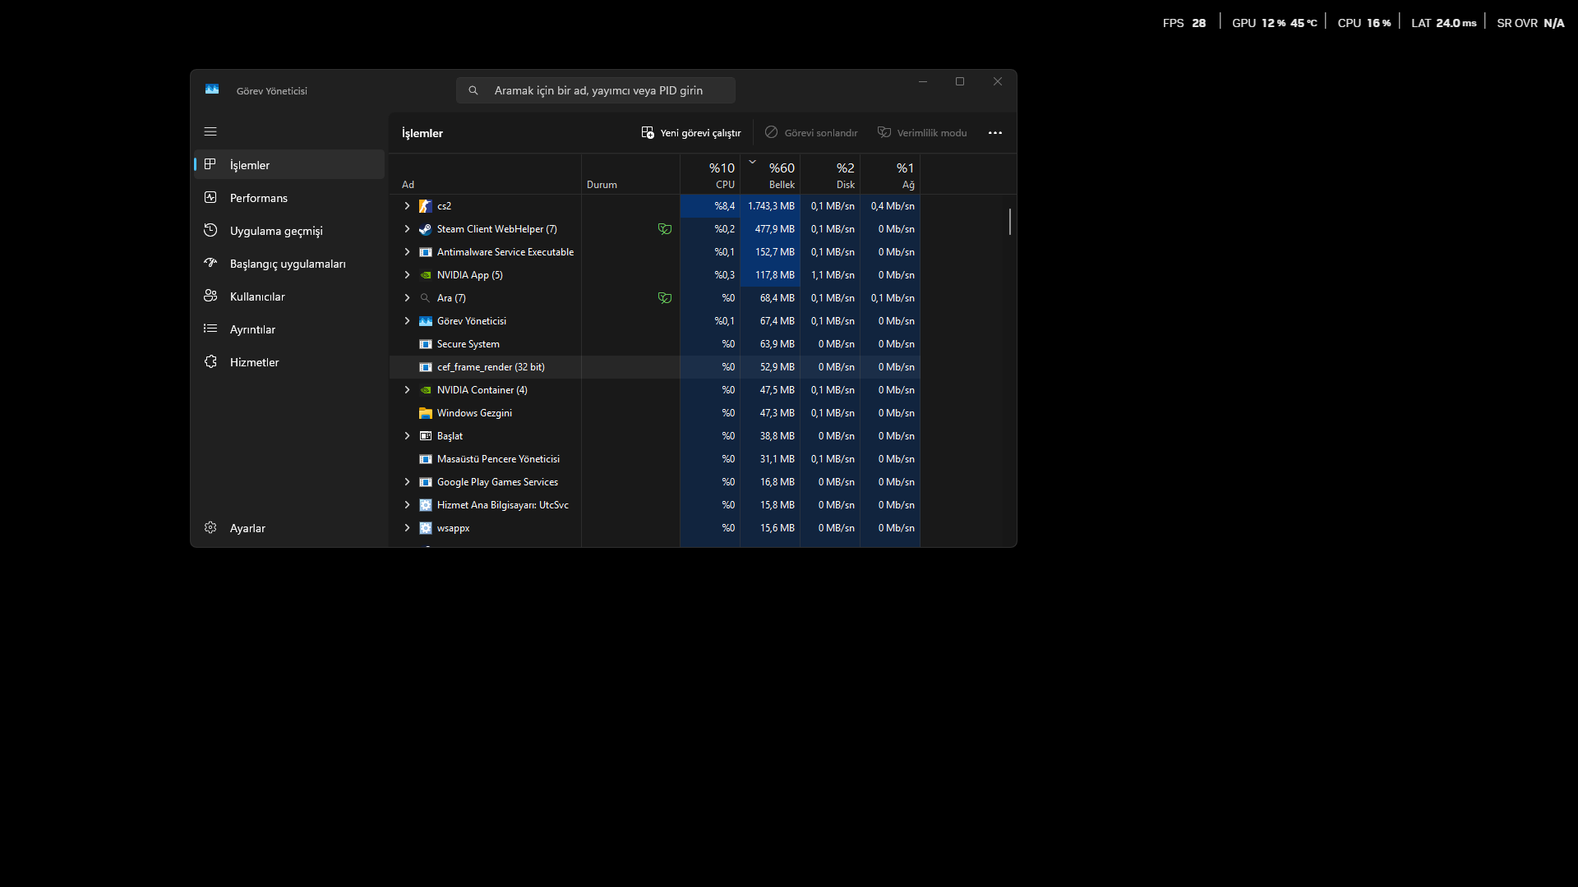Sort by the Ağ column header
Screen dimensions: 1578x887
(890, 174)
